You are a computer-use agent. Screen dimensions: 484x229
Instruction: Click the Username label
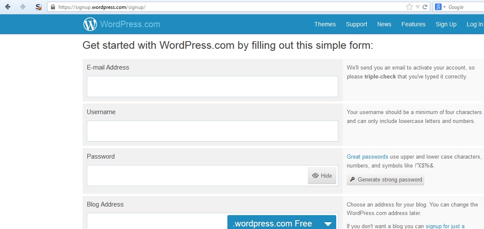101,112
